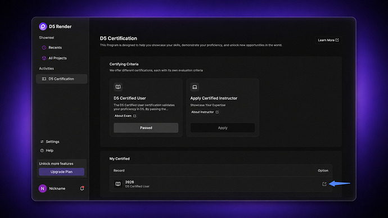Image resolution: width=388 pixels, height=218 pixels.
Task: Click the D5 Certified User card title
Action: [130, 98]
